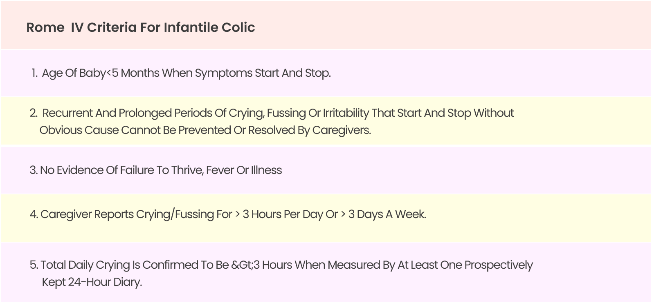The height and width of the screenshot is (303, 652).
Task: Click the 'Infantile Colic' words in title
Action: [209, 27]
